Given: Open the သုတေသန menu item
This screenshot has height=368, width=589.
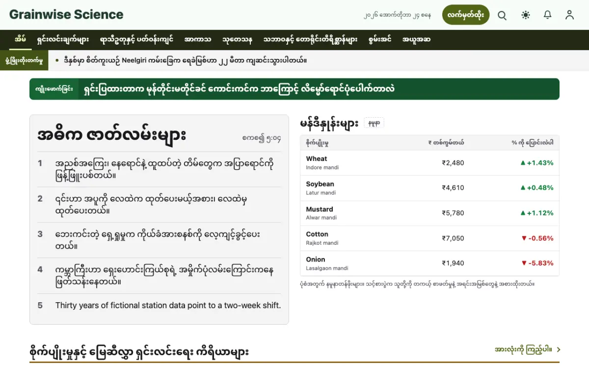Looking at the screenshot, I should pyautogui.click(x=237, y=40).
